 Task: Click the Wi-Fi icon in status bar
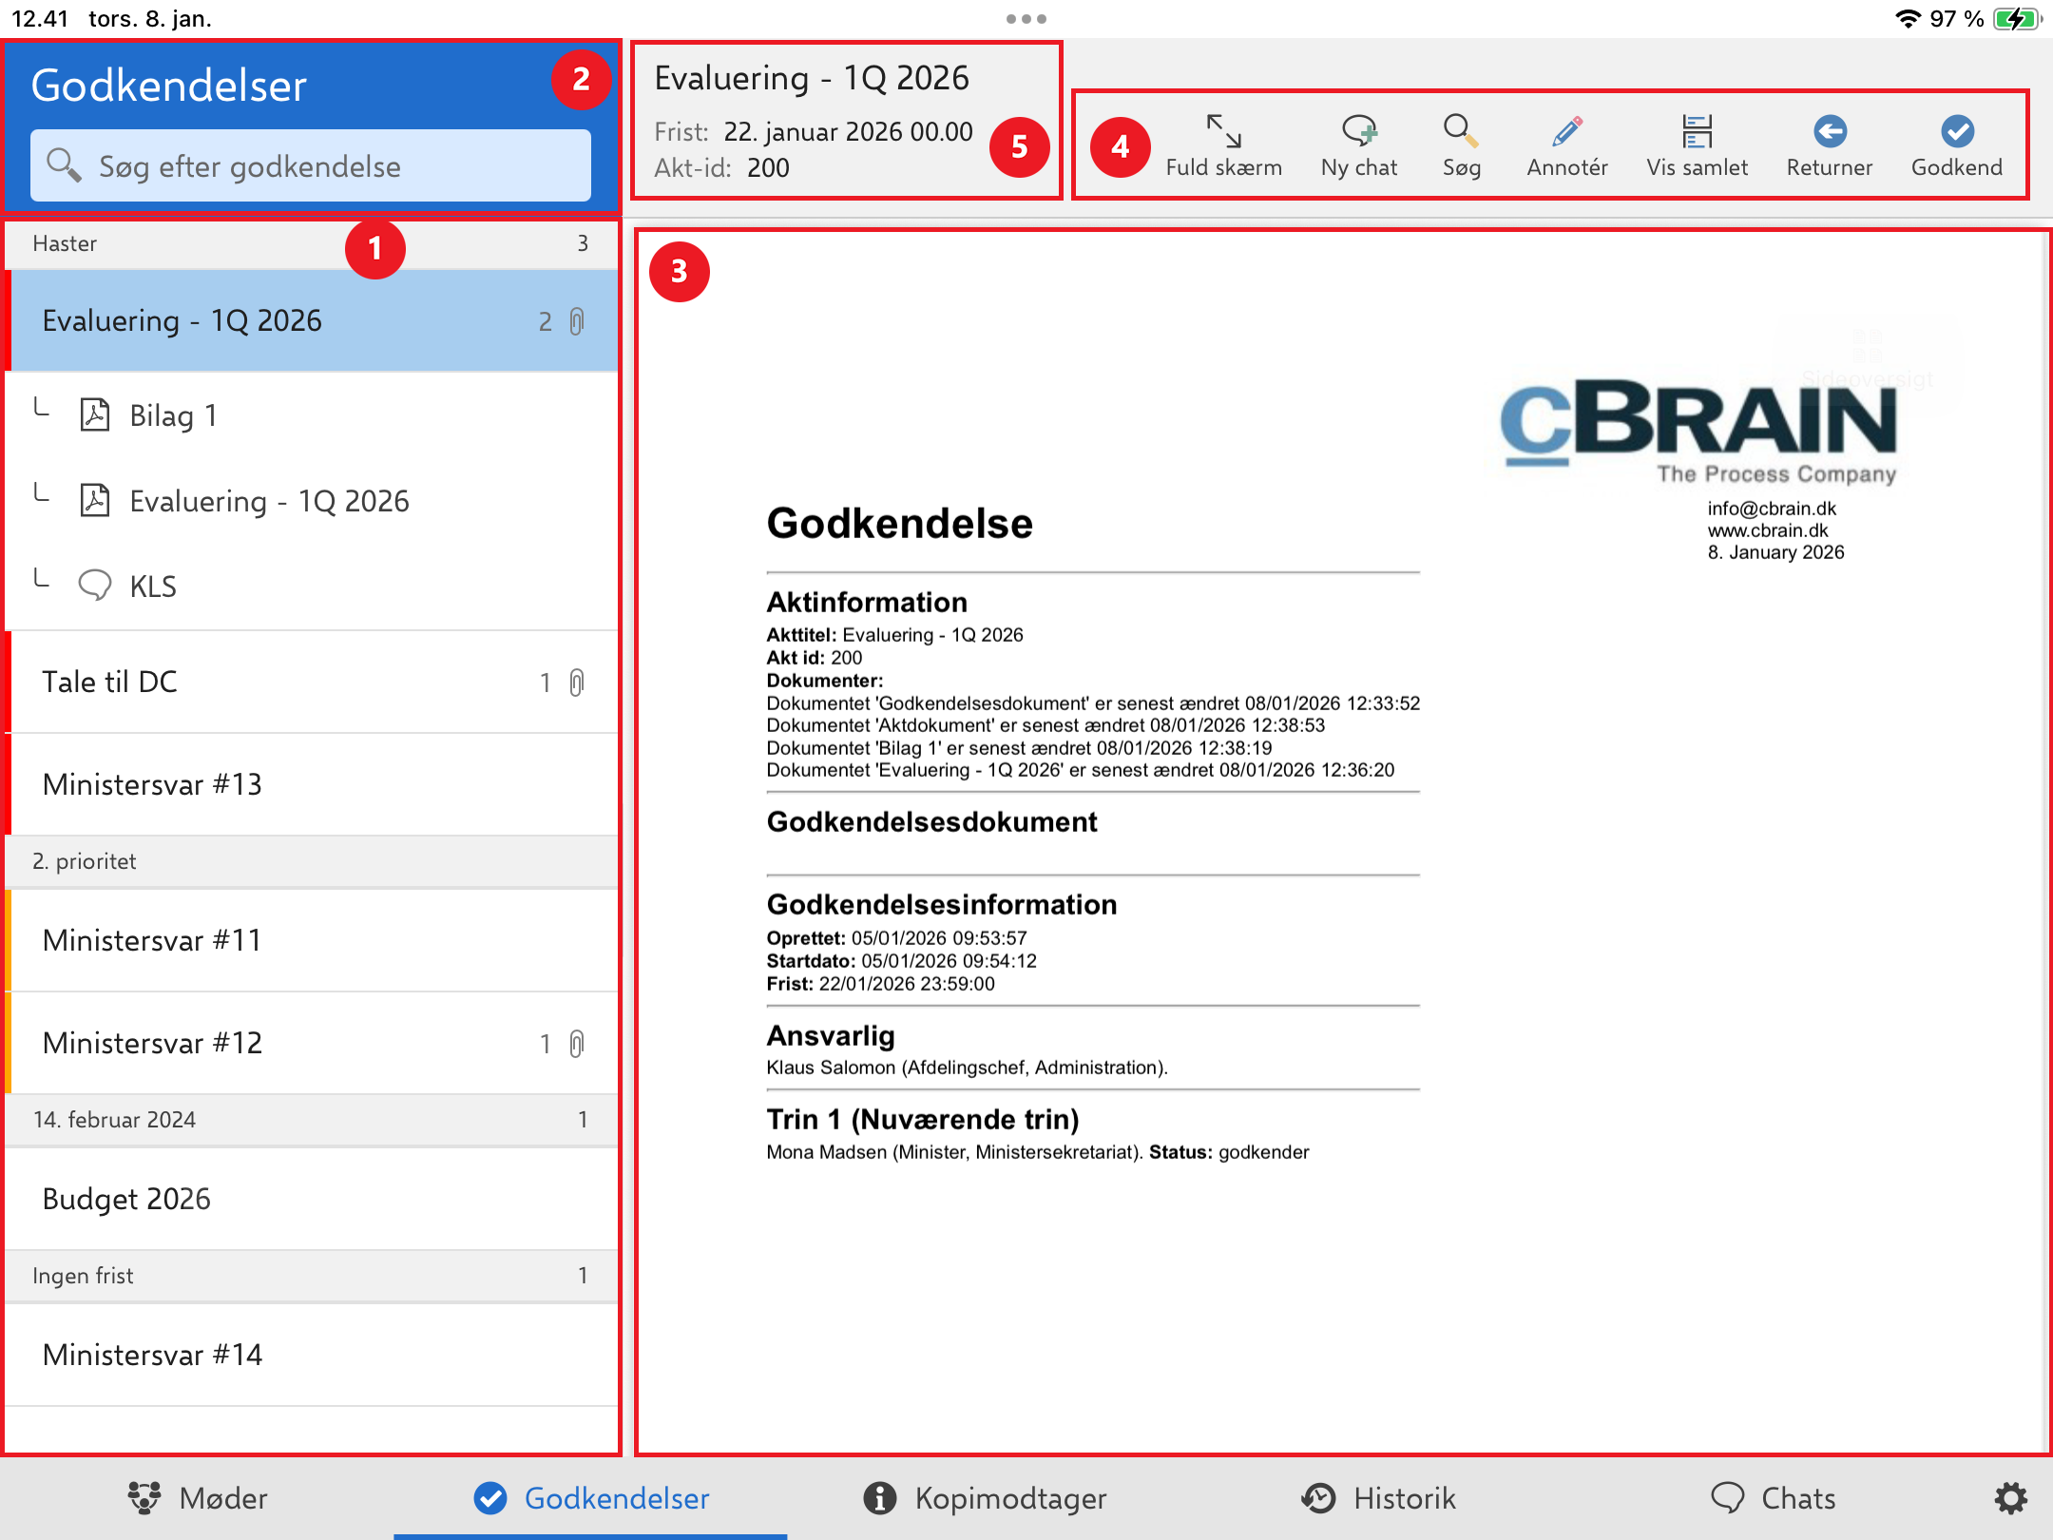1907,19
